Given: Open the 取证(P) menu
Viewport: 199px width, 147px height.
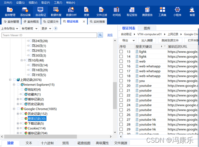Looking at the screenshot, I should [46, 3].
